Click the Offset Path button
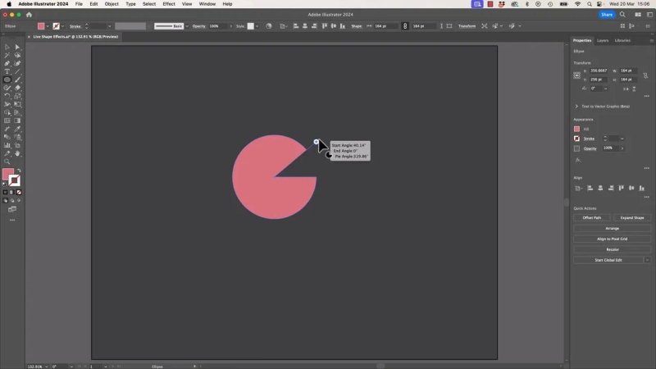This screenshot has width=656, height=369. click(591, 218)
